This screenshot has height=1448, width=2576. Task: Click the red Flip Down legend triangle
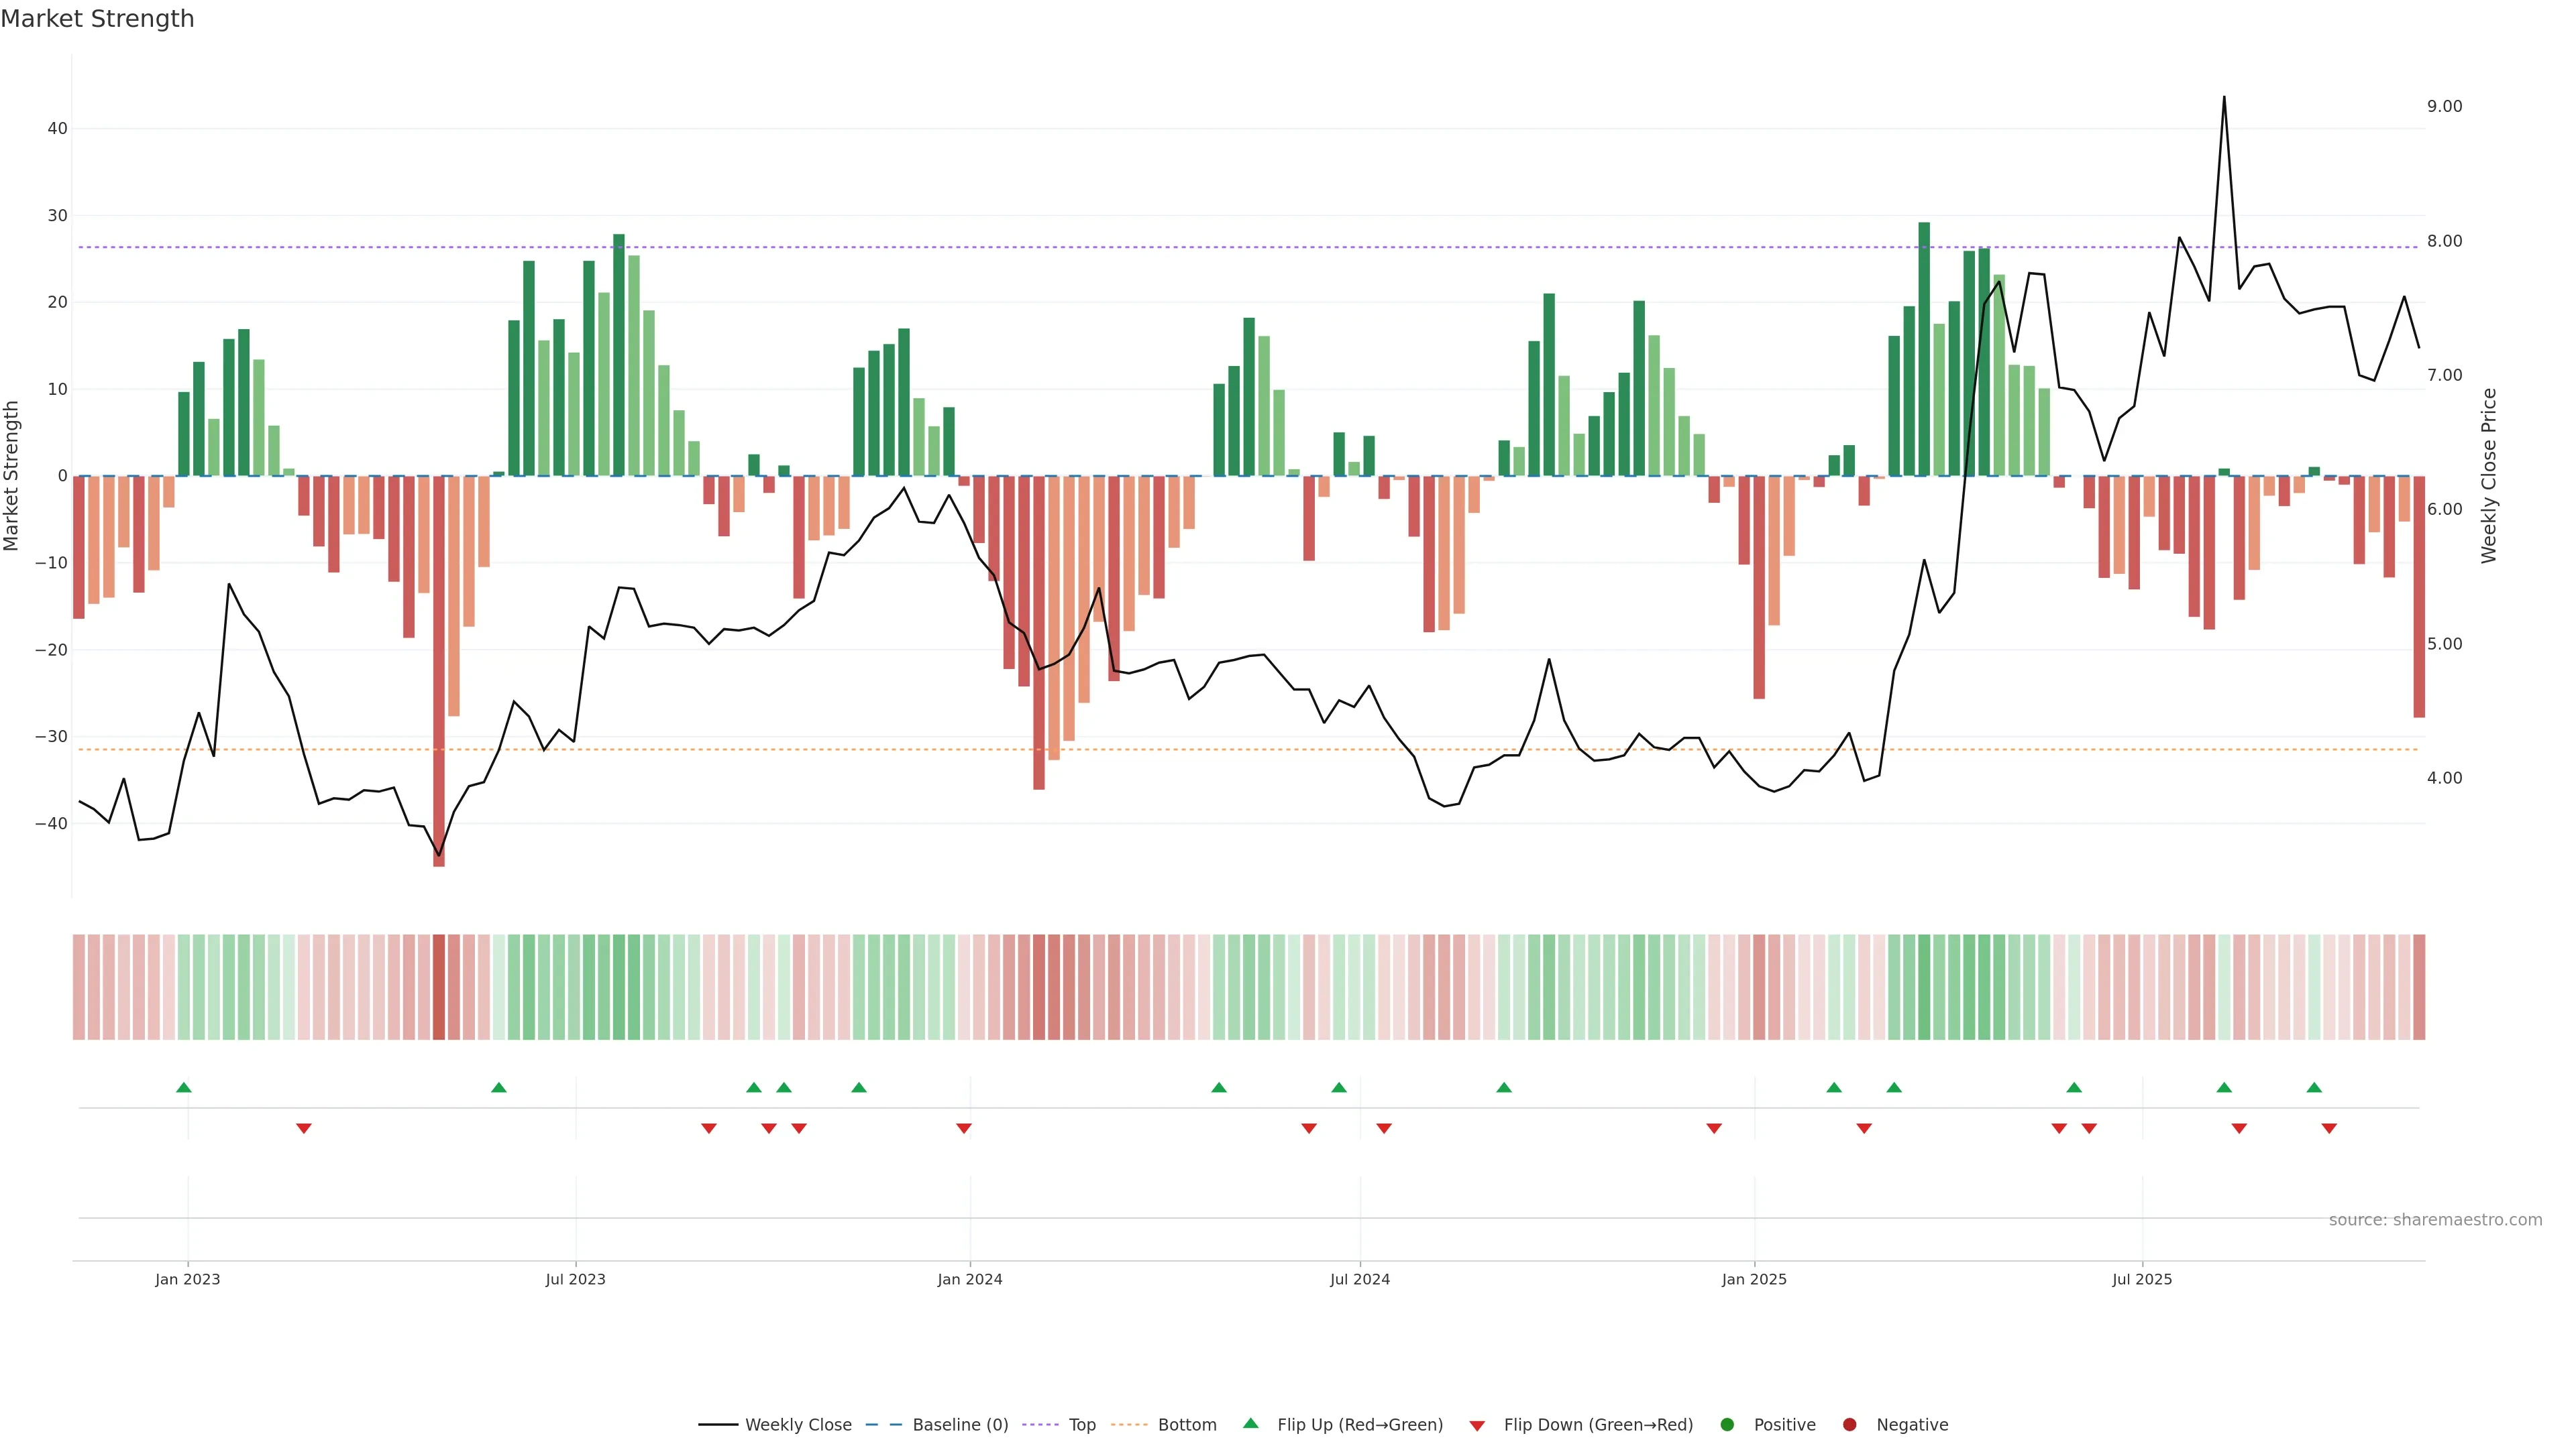click(1477, 1425)
